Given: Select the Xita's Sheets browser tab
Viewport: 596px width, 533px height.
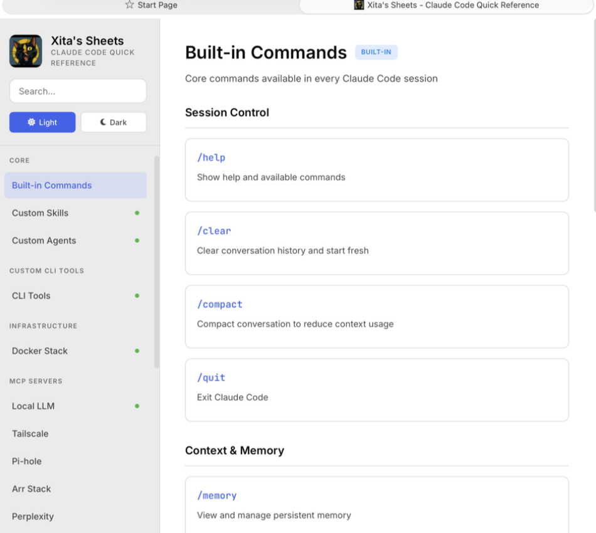Looking at the screenshot, I should pos(447,5).
